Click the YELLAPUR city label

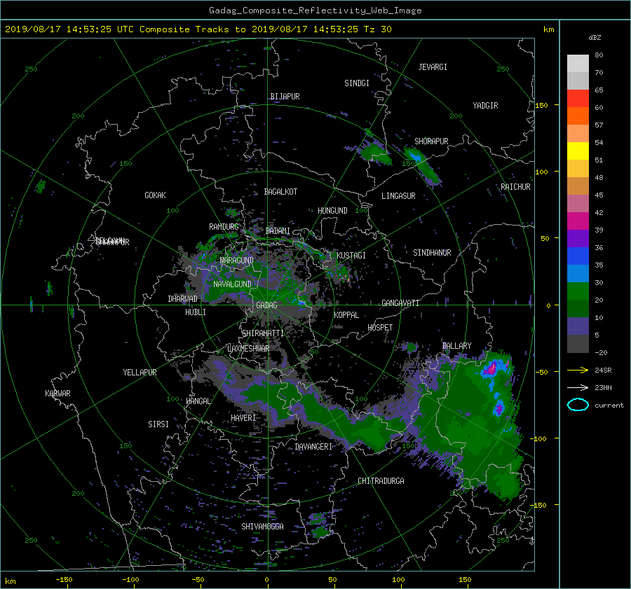click(x=140, y=373)
